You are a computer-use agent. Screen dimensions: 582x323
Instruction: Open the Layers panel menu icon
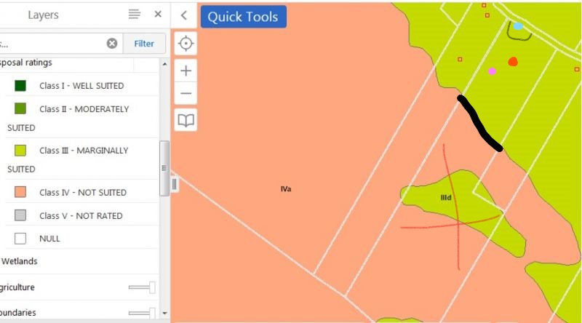point(135,15)
